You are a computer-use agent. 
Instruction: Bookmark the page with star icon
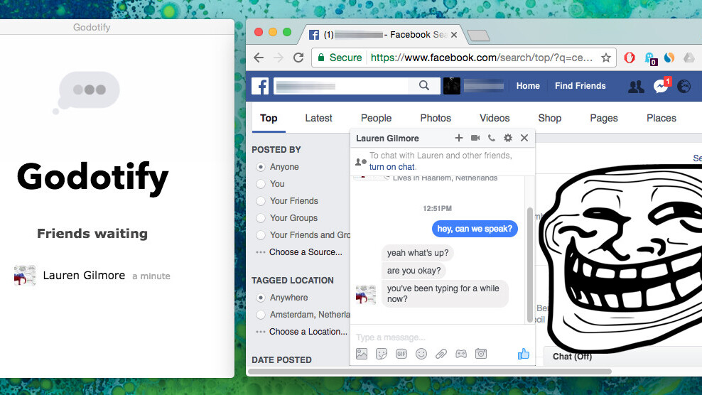606,58
